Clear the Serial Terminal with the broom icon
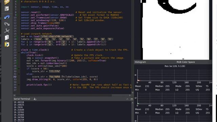 click(35, 99)
